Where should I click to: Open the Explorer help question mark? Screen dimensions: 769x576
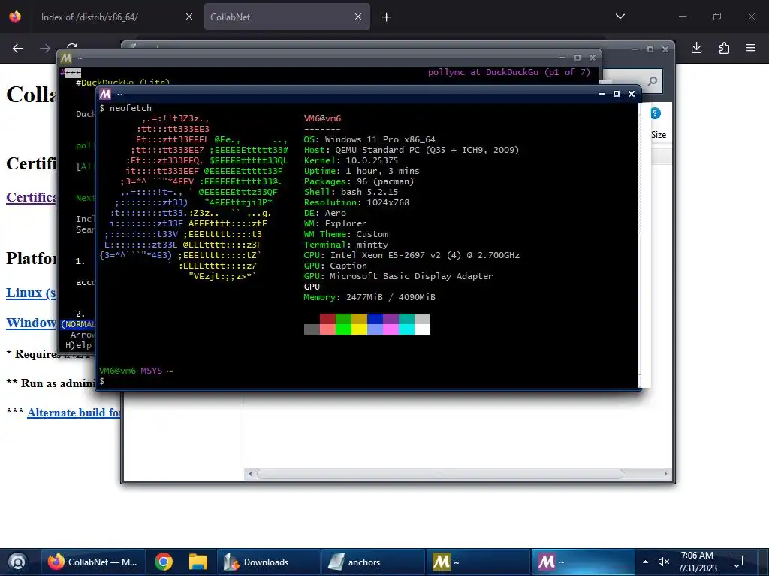(x=656, y=113)
